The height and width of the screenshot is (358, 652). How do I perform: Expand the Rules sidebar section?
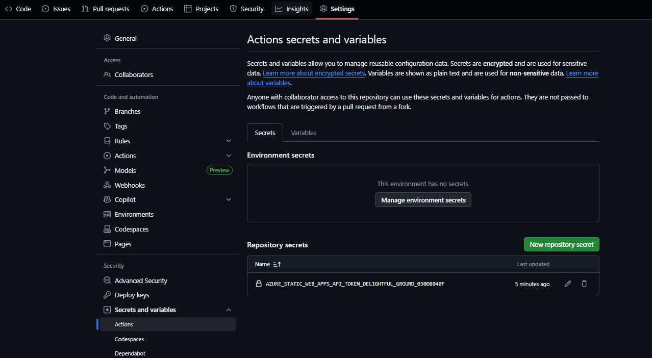coord(229,141)
